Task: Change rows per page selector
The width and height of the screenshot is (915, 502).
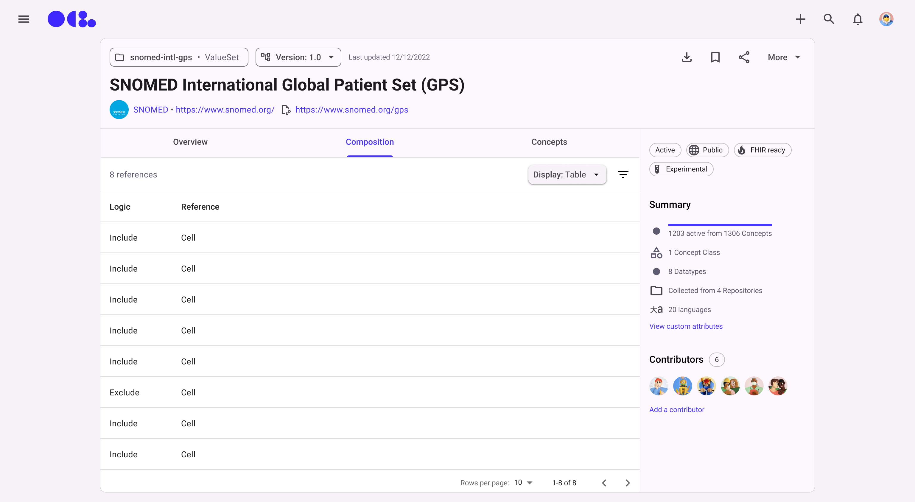Action: tap(523, 482)
